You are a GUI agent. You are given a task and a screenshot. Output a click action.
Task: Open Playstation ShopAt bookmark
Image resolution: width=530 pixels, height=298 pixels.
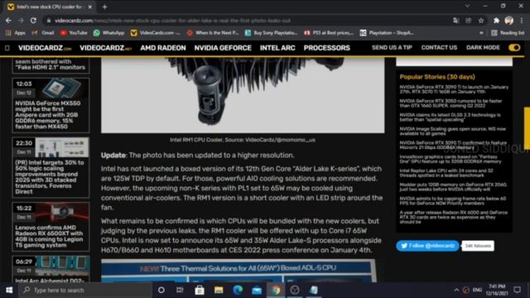[387, 33]
